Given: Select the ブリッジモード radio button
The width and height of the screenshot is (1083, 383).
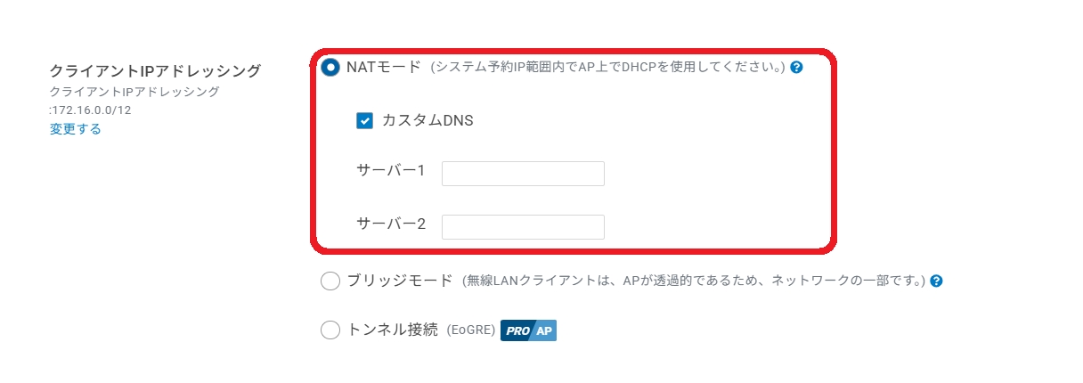Looking at the screenshot, I should [330, 281].
